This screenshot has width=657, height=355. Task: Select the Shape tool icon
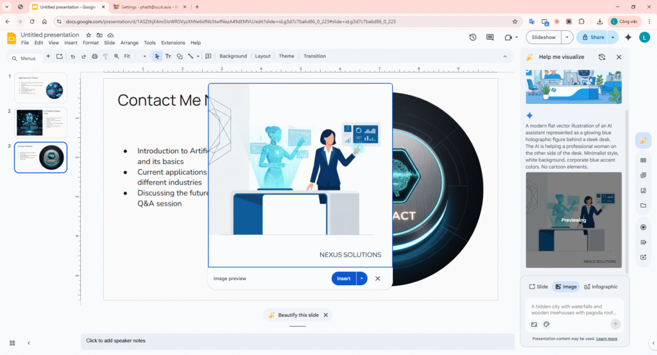point(179,56)
